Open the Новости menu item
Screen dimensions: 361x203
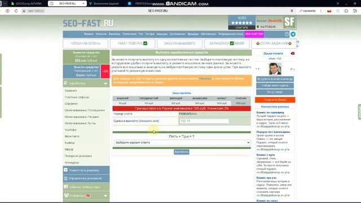pos(101,34)
